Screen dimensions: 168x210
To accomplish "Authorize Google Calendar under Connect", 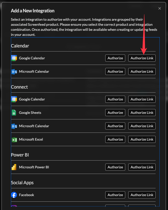I will point(115,99).
